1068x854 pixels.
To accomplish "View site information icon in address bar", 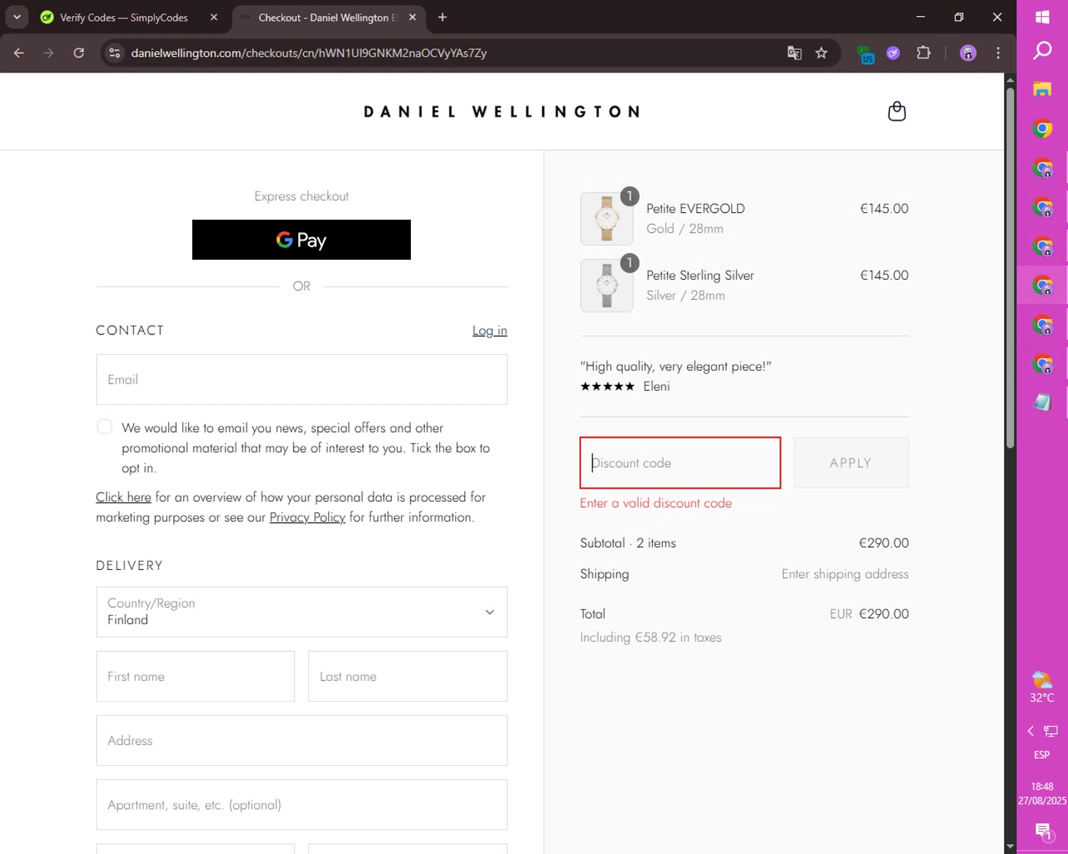I will [x=115, y=53].
